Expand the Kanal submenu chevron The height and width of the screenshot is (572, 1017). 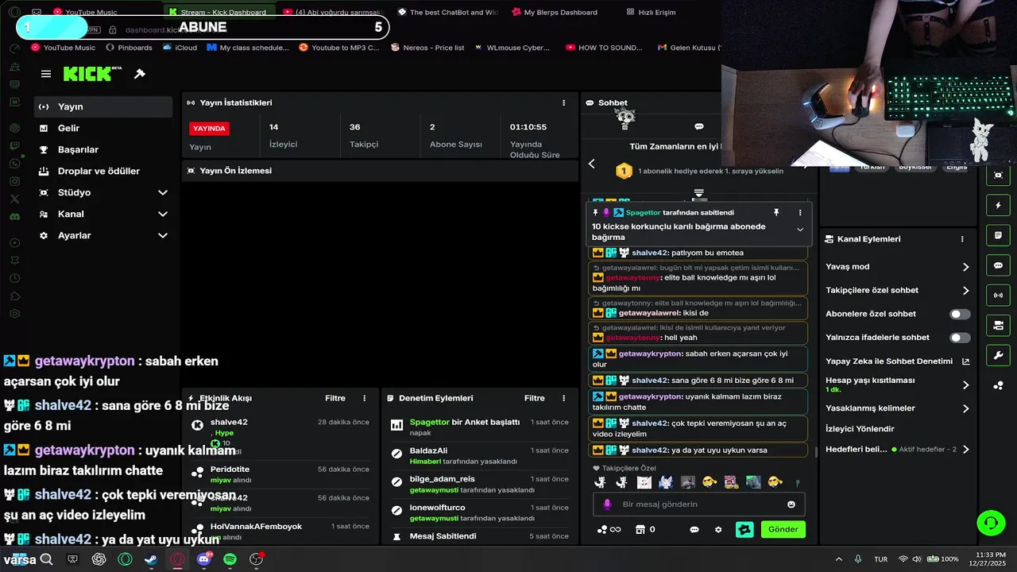163,214
